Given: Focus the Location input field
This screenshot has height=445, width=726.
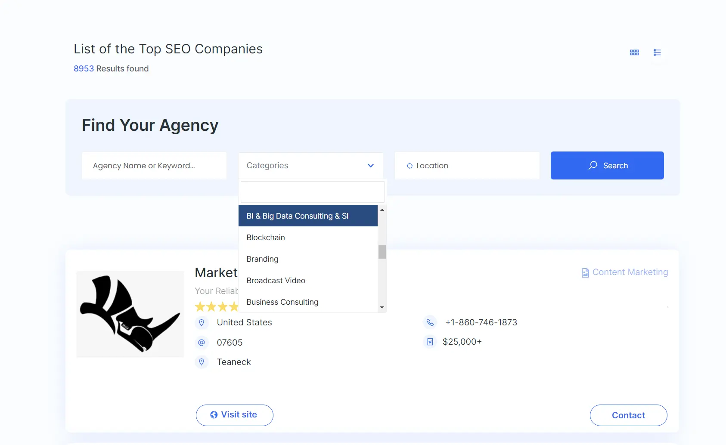Looking at the screenshot, I should tap(467, 165).
